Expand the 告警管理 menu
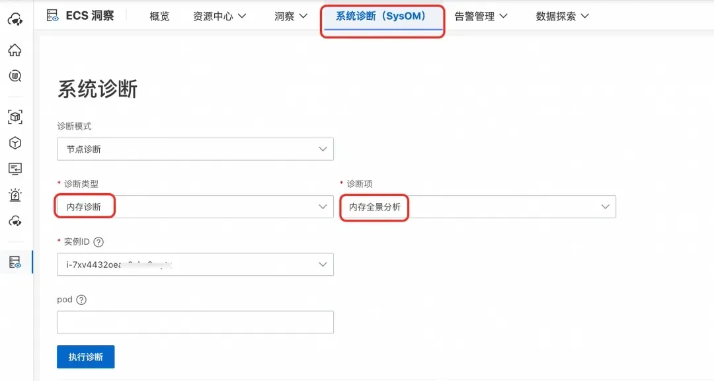This screenshot has height=381, width=714. click(x=481, y=17)
